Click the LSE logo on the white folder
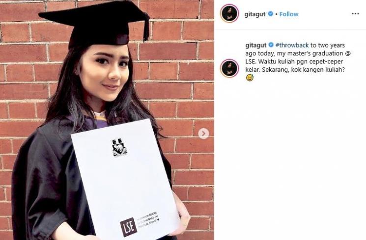The image size is (366, 240). pyautogui.click(x=128, y=227)
